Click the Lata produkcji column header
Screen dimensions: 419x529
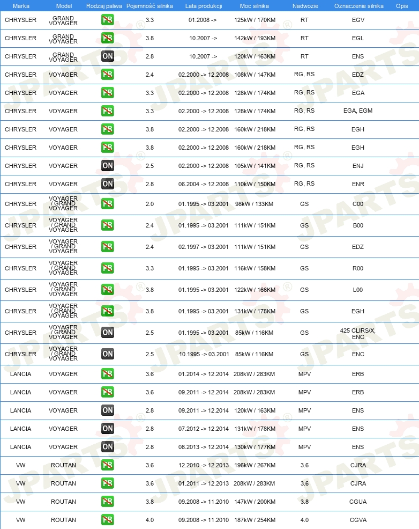pyautogui.click(x=204, y=6)
